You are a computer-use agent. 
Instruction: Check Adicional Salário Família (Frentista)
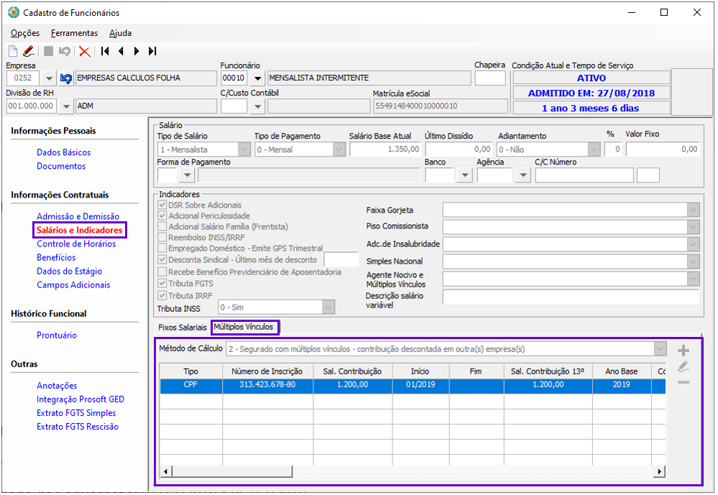pyautogui.click(x=162, y=226)
